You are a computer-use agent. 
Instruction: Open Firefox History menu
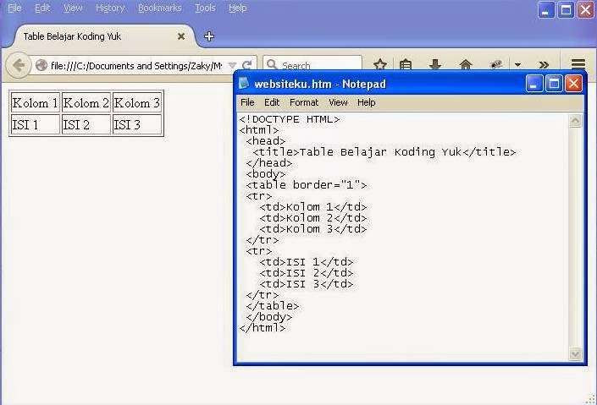[x=110, y=8]
